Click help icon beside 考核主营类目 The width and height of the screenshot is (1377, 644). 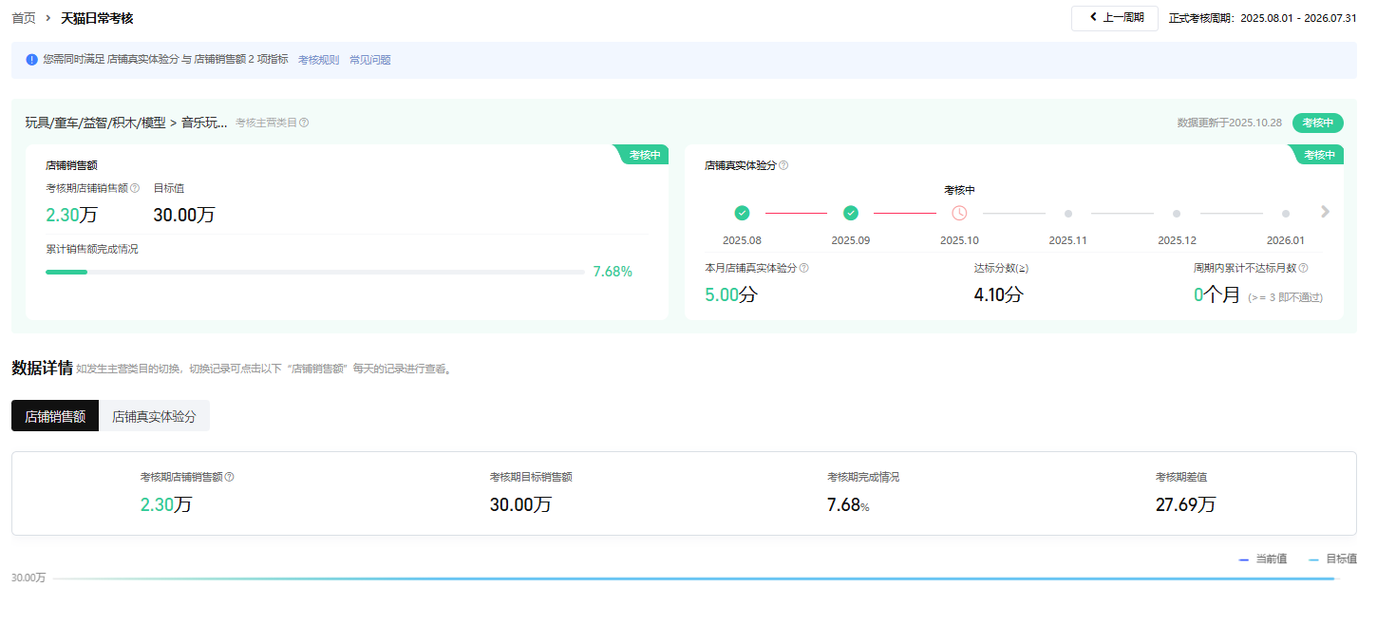click(x=304, y=123)
